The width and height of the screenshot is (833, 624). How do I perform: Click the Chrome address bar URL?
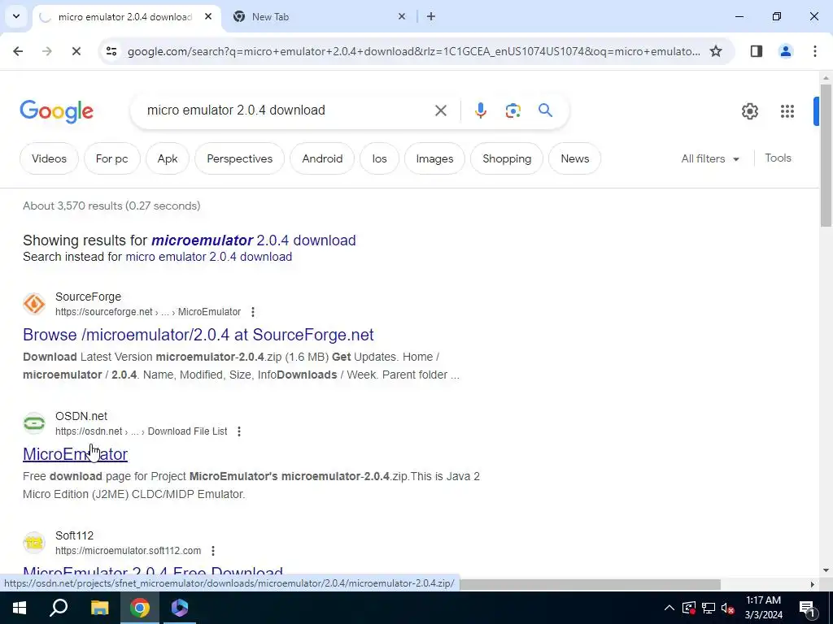click(x=414, y=51)
